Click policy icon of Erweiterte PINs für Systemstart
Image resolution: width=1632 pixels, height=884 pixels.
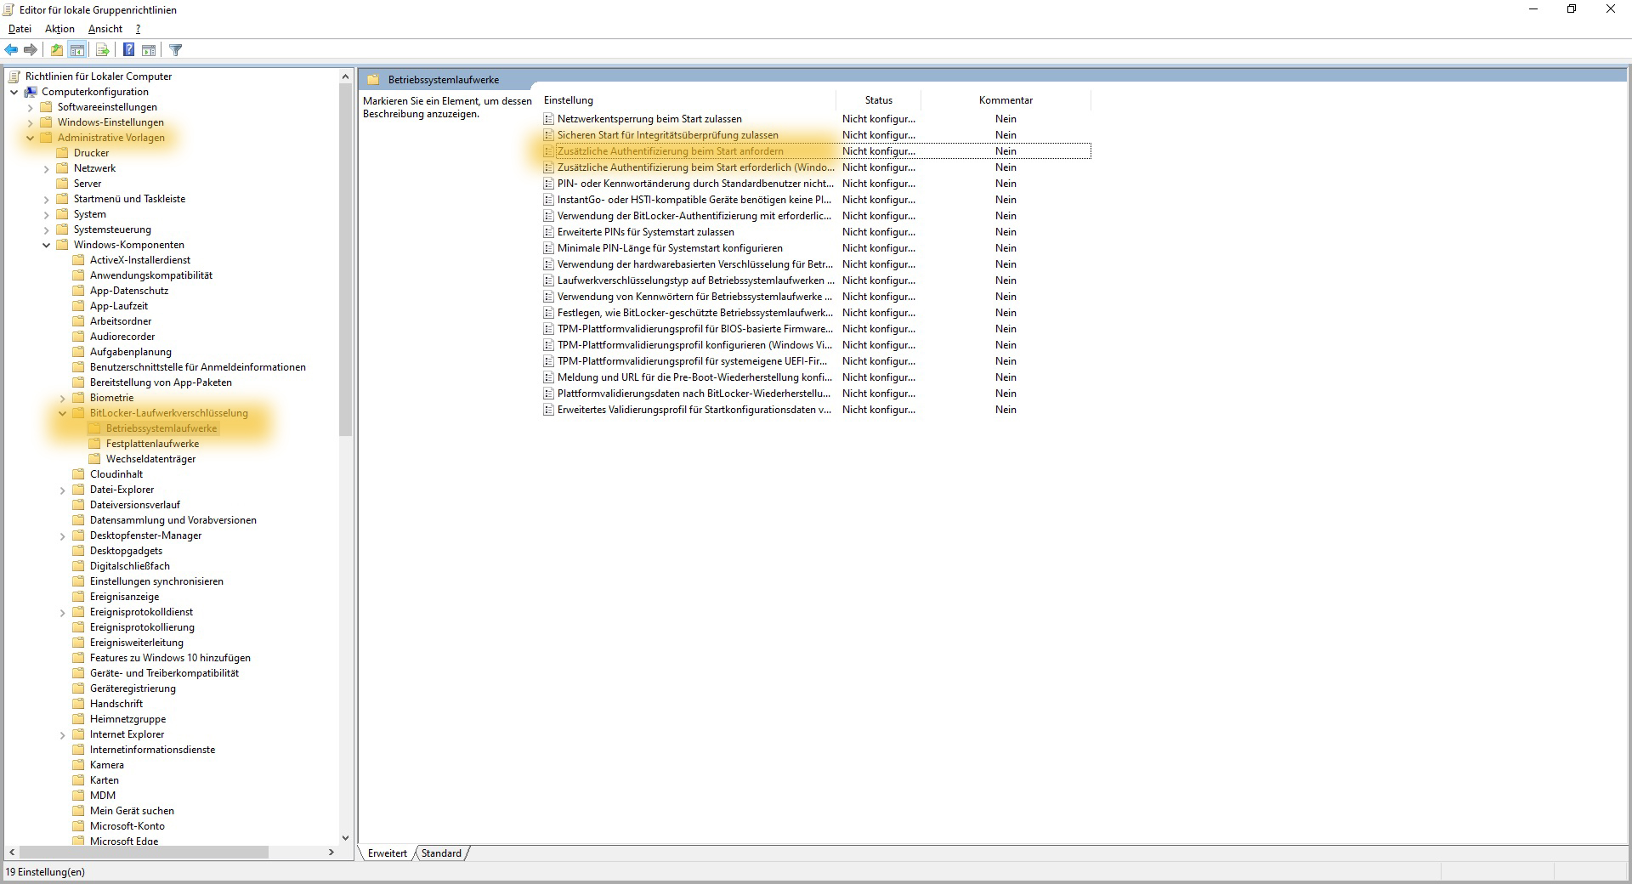(549, 232)
